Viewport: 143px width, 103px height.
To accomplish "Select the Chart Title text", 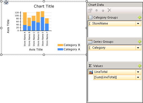I will point(44,6).
